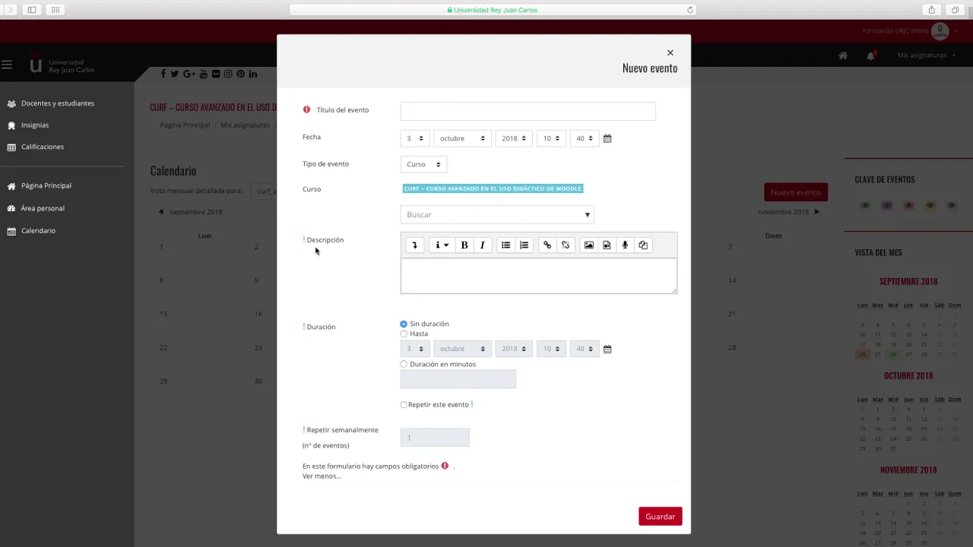Viewport: 973px width, 547px height.
Task: Toggle the fourth eye icon under Clave de eventos
Action: click(x=930, y=206)
